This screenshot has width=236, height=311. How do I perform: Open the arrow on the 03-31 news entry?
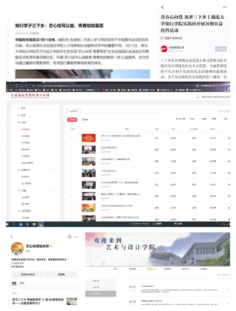(x=228, y=289)
